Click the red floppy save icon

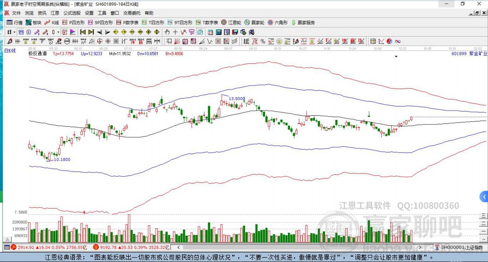[235, 32]
